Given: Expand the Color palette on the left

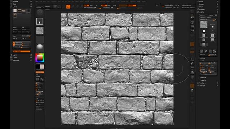Looking at the screenshot, I should (x=15, y=58).
